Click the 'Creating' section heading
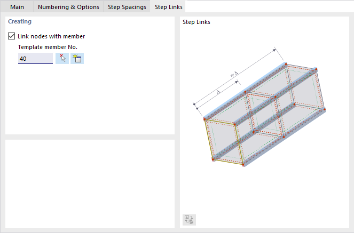Screen dimensions: 354x233 (19, 22)
